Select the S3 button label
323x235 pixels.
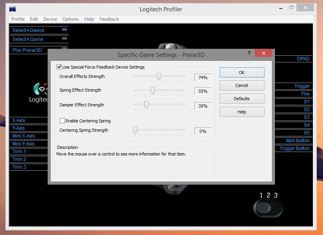(x=307, y=117)
